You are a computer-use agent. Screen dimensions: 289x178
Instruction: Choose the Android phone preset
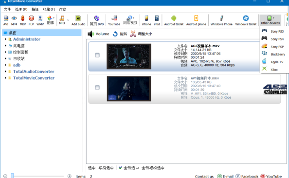click(x=196, y=20)
